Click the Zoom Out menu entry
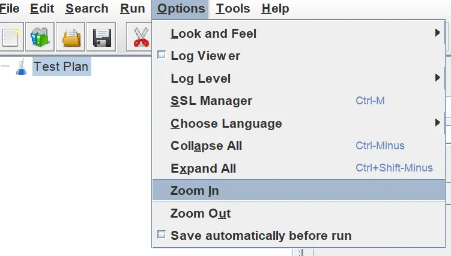Screen dimensions: 451x256 coord(201,213)
